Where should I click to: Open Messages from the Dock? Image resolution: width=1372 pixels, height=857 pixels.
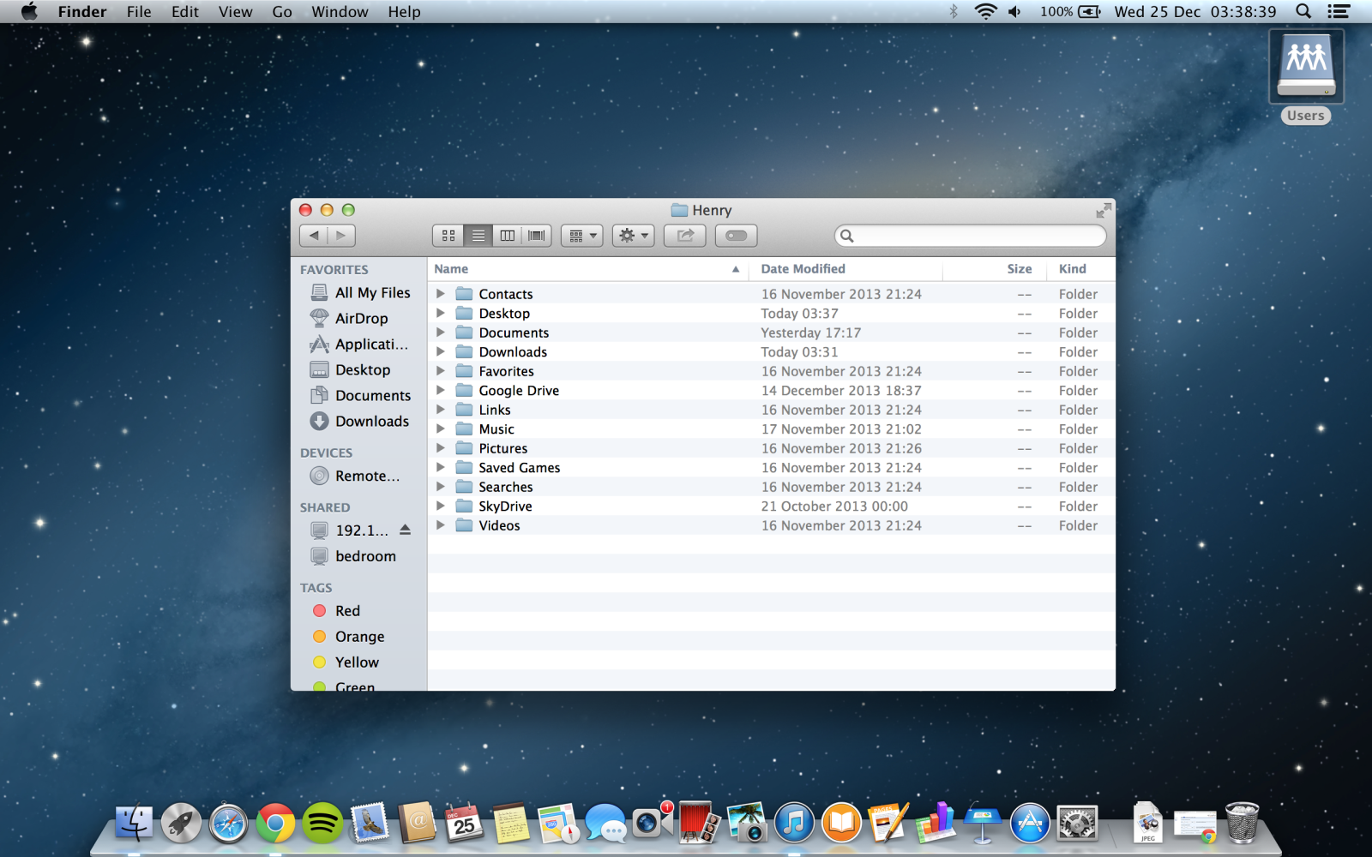(605, 824)
